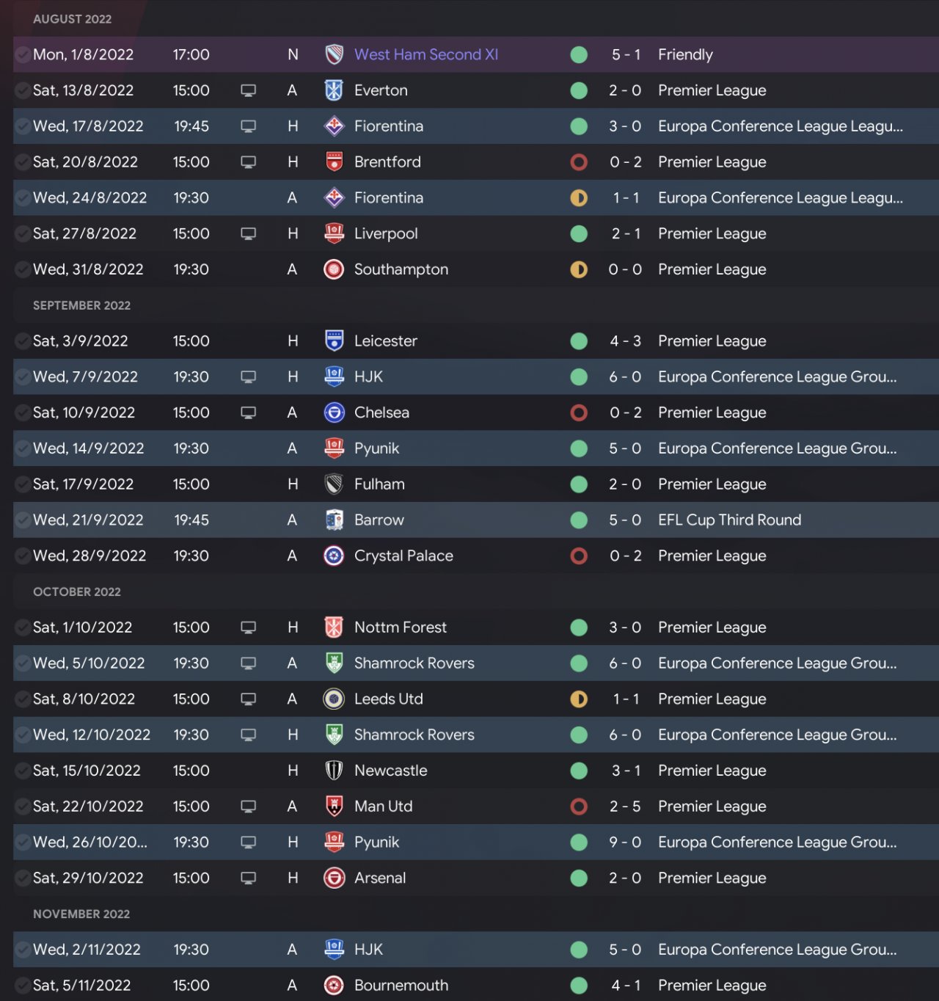939x1001 pixels.
Task: Click the yellow draw indicator for Southampton match
Action: click(579, 270)
